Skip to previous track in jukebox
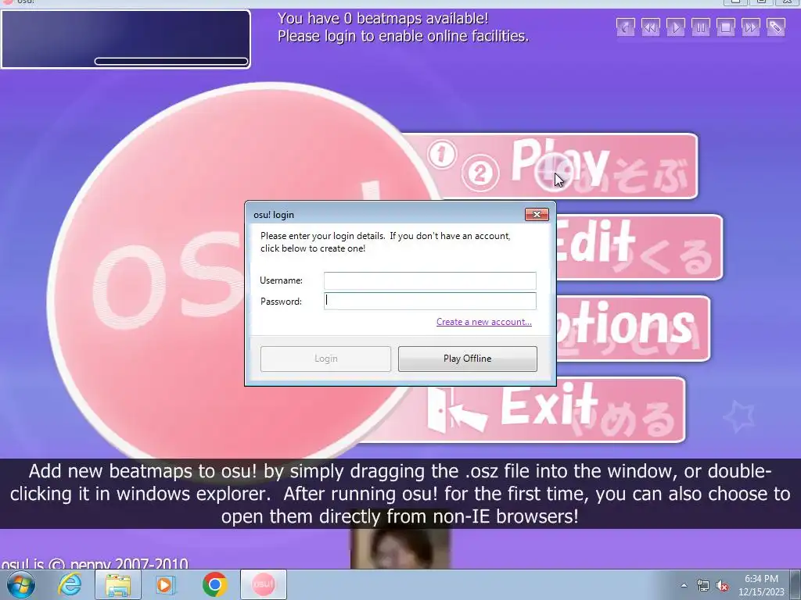 click(x=650, y=27)
